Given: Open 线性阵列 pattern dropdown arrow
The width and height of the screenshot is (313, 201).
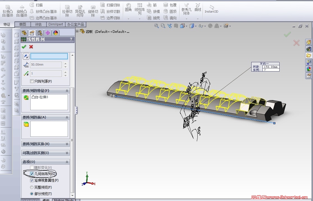Looking at the screenshot, I should coord(140,19).
